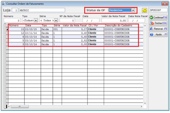
Task: Open the Status da OF dropdown arrow
Action: coord(133,10)
